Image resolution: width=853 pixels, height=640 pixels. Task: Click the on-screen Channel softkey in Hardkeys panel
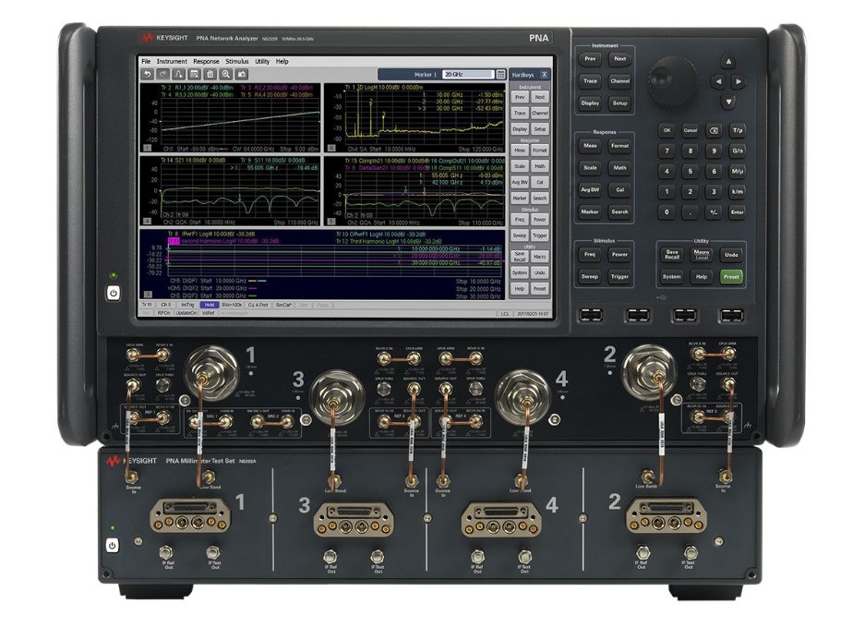coord(540,114)
